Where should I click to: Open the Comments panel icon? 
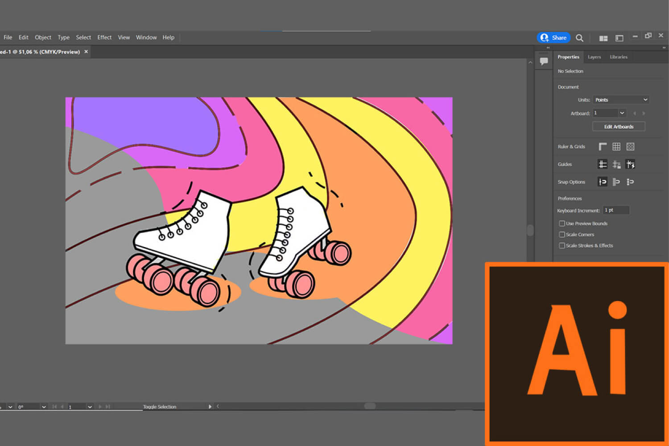click(x=544, y=61)
